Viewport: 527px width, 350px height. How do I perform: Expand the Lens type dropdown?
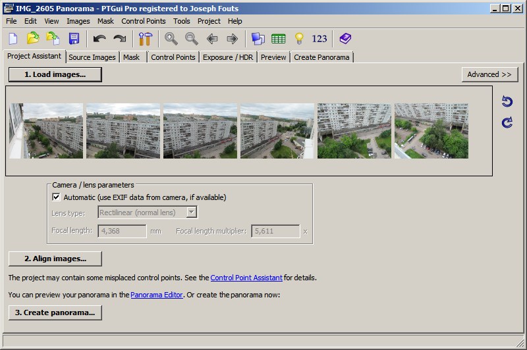tap(191, 213)
